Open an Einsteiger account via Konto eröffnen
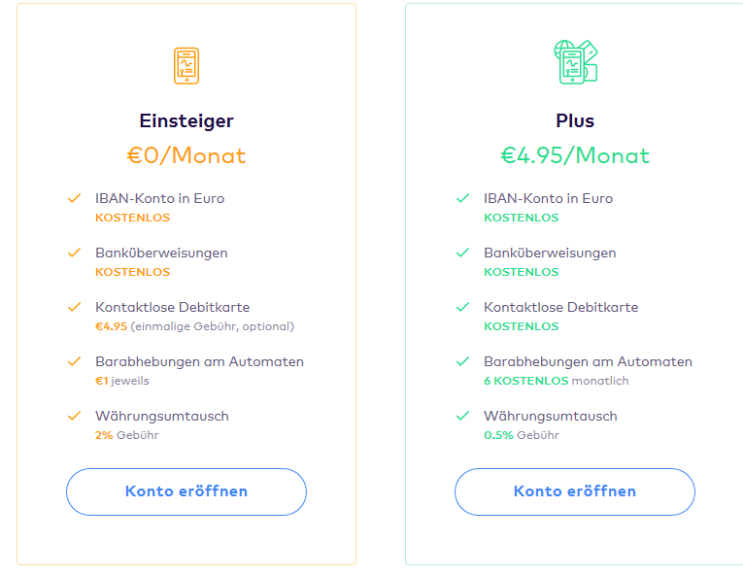The image size is (743, 575). (186, 491)
